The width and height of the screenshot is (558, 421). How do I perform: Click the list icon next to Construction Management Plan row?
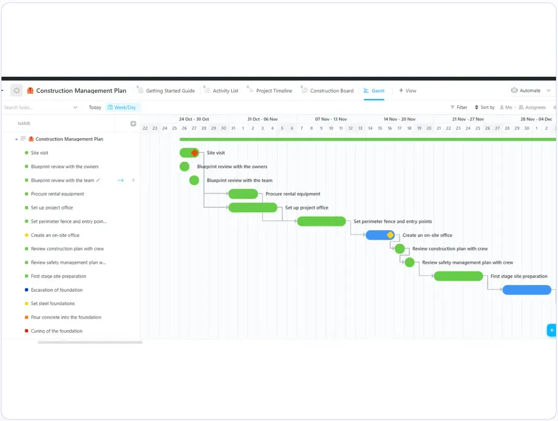click(x=23, y=139)
